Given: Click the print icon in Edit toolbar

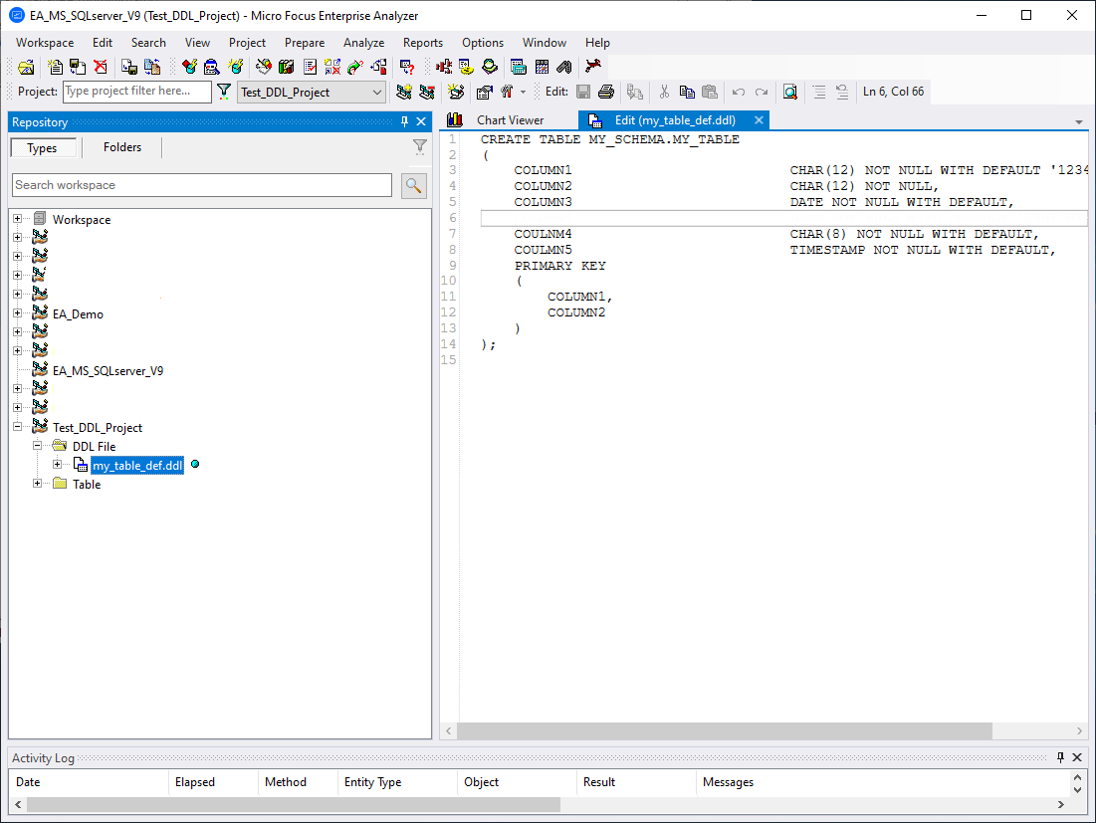Looking at the screenshot, I should pos(605,92).
